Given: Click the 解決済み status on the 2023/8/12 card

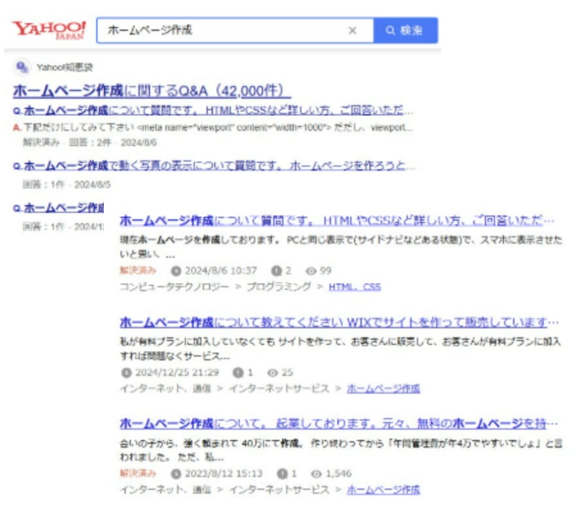Looking at the screenshot, I should tap(138, 473).
